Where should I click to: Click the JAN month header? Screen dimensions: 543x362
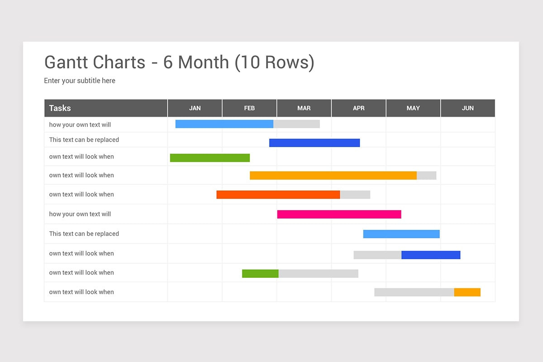pos(195,108)
